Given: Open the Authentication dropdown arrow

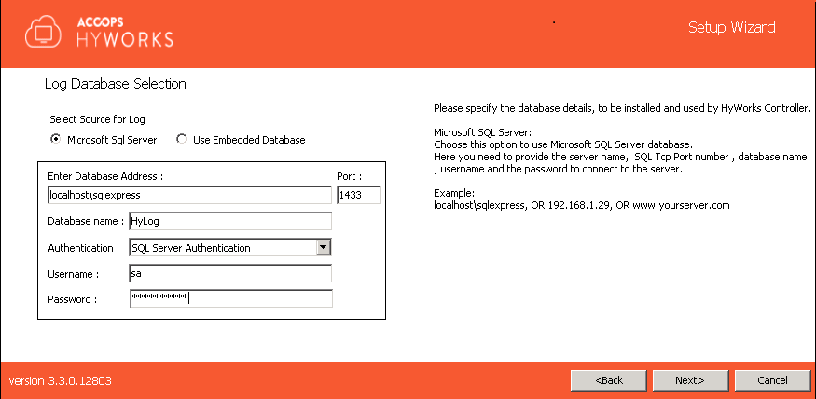Looking at the screenshot, I should [324, 248].
